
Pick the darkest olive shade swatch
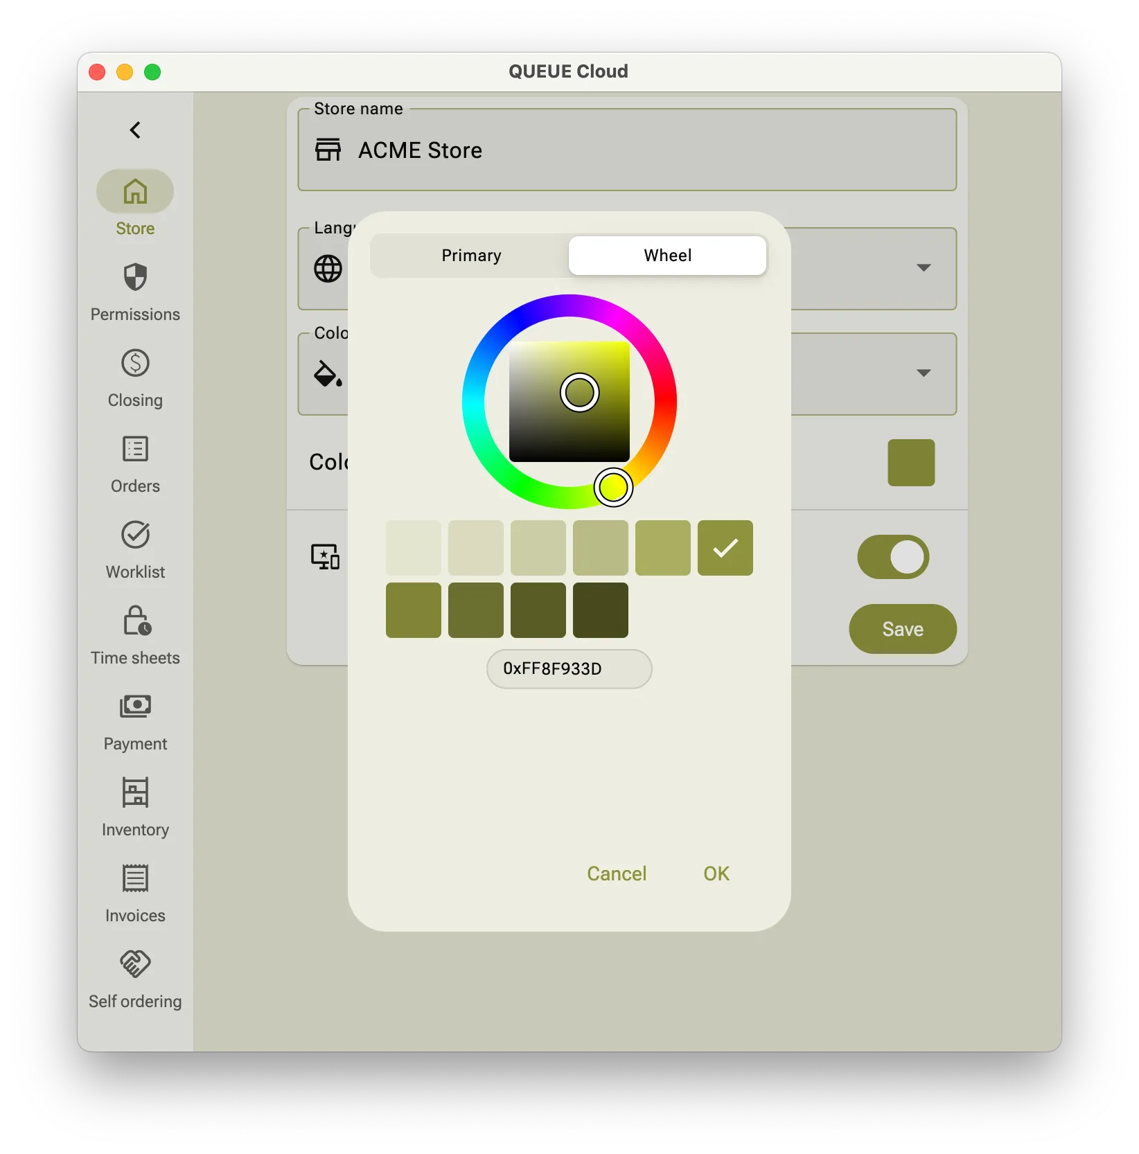(x=600, y=610)
